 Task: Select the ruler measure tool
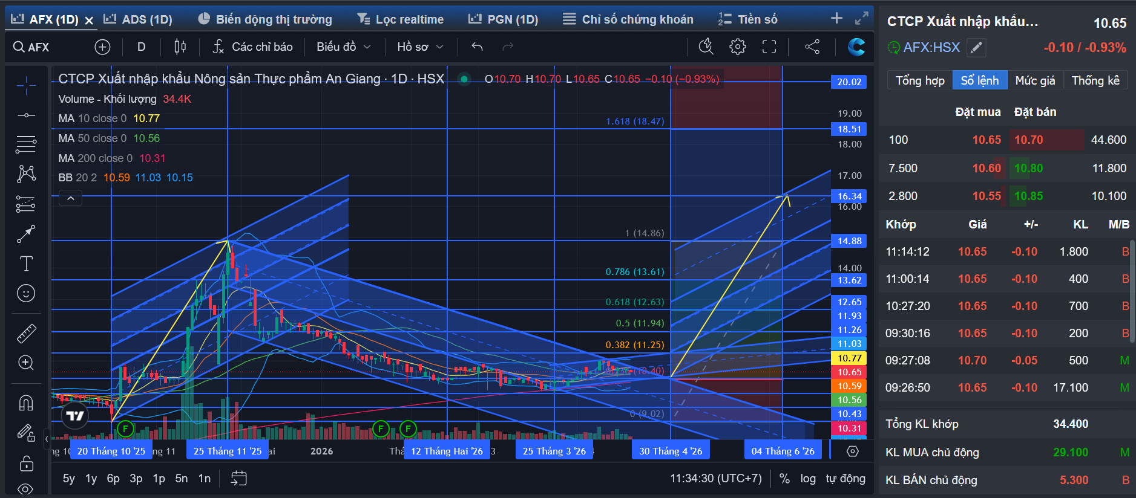point(26,333)
